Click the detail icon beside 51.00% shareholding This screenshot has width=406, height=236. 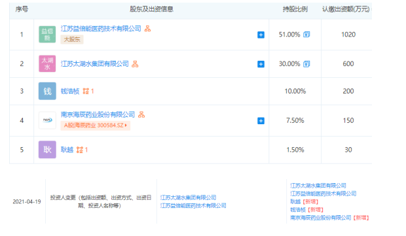click(306, 35)
